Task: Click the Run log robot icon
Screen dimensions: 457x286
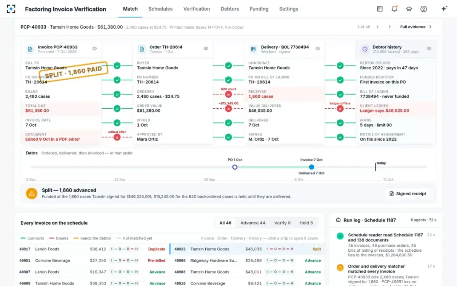Action: click(338, 220)
